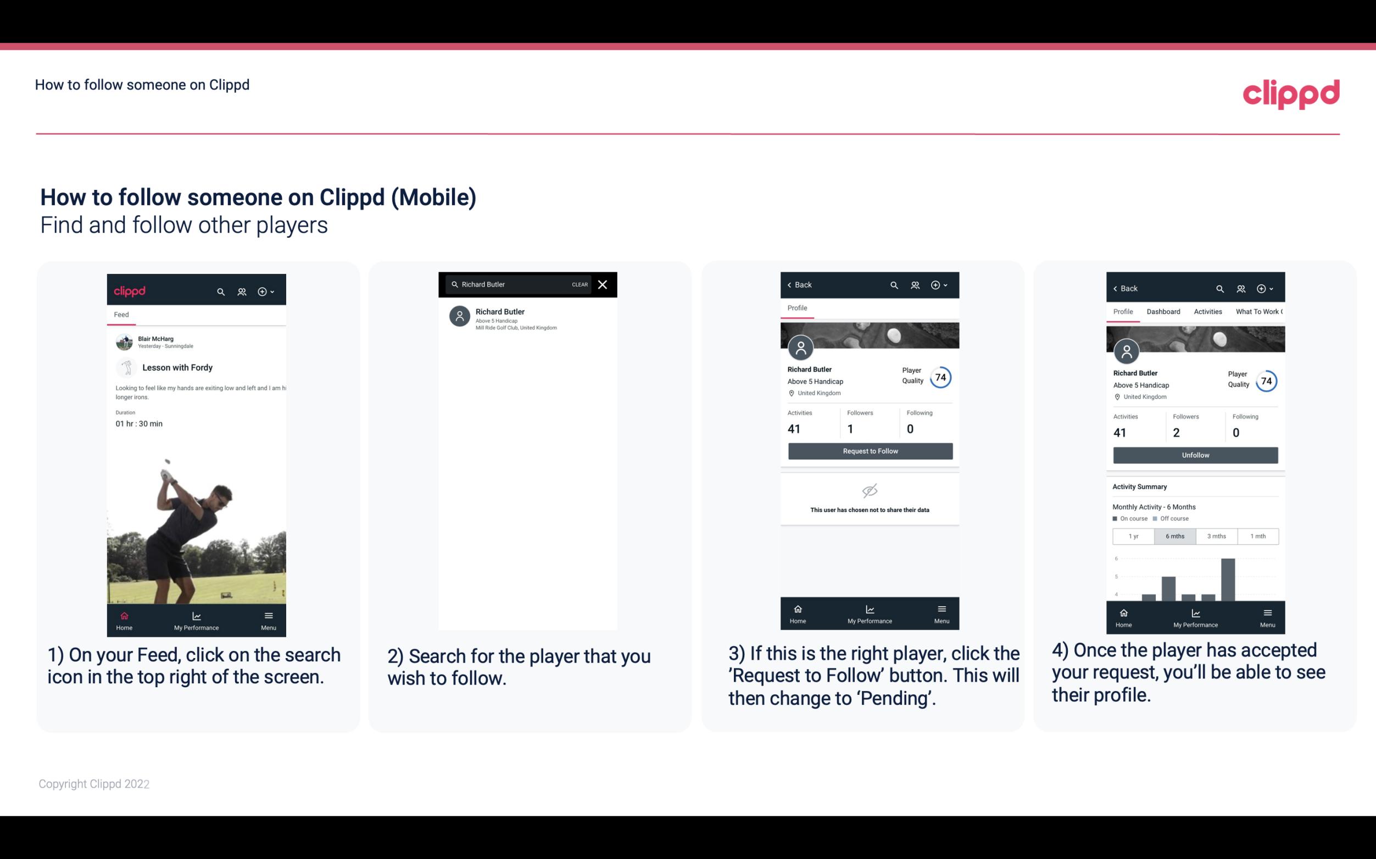Click the user account icon in toolbar

coord(241,291)
